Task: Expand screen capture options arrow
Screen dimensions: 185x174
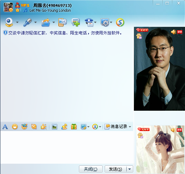Action: (88, 127)
